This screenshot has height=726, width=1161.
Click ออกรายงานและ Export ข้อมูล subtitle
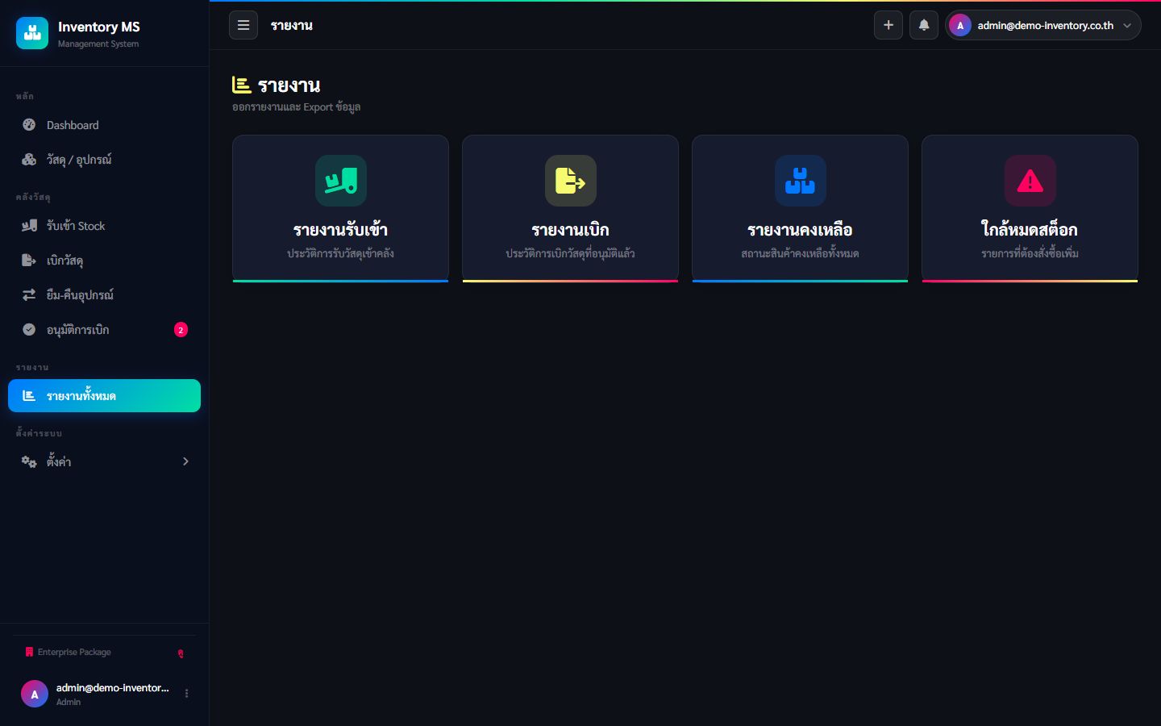(296, 107)
